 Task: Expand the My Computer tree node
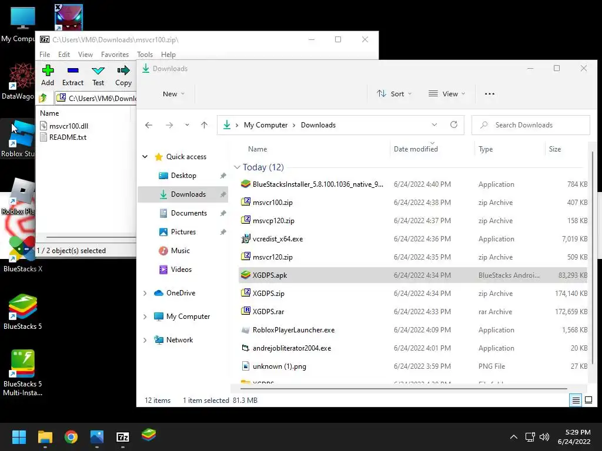pyautogui.click(x=145, y=317)
